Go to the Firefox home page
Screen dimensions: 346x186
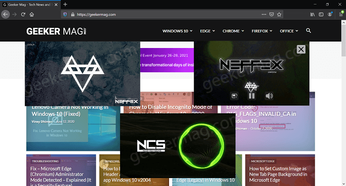(32, 14)
